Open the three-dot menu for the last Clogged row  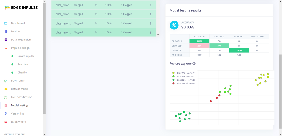click(x=150, y=32)
